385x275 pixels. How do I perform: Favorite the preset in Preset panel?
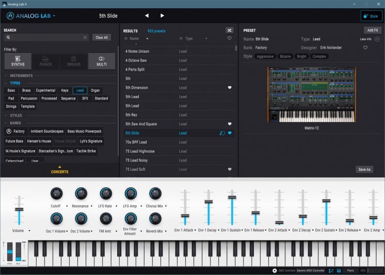coord(365,47)
